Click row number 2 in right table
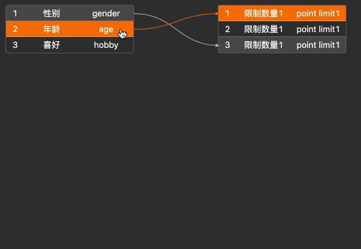361x249 pixels. coord(228,29)
